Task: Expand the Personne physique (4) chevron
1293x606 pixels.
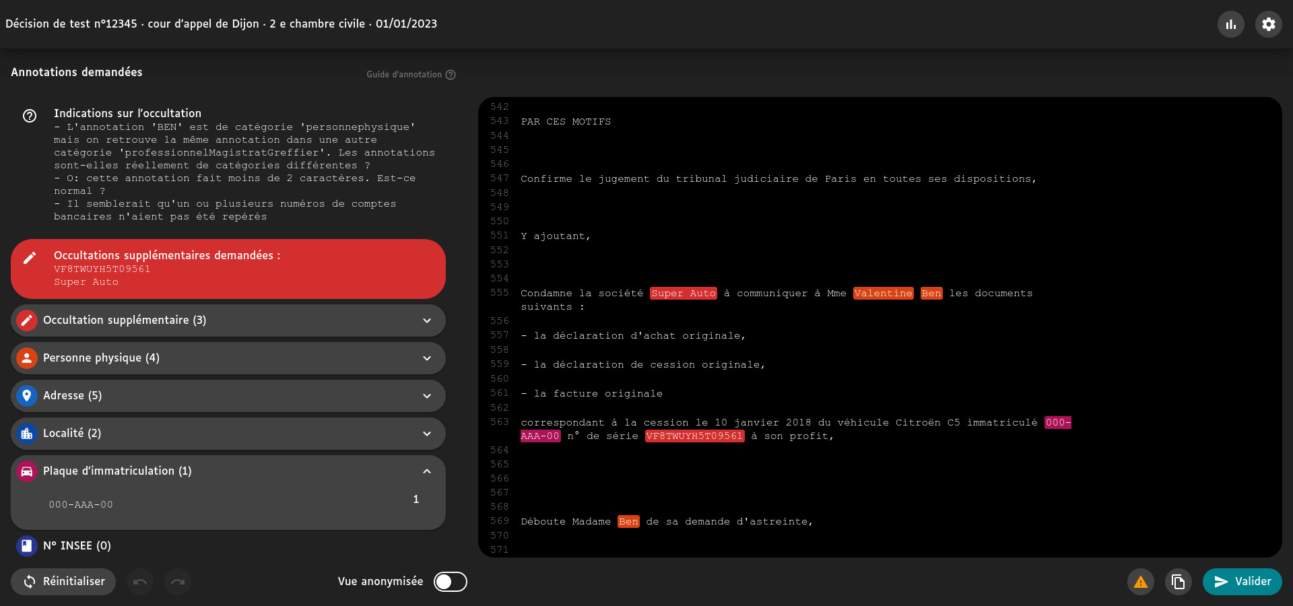Action: 427,358
